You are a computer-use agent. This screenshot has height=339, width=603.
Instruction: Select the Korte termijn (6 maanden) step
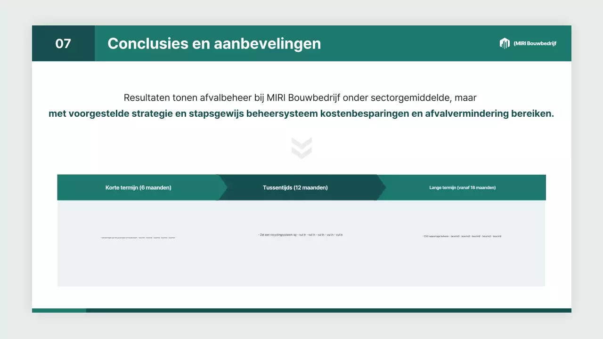138,187
